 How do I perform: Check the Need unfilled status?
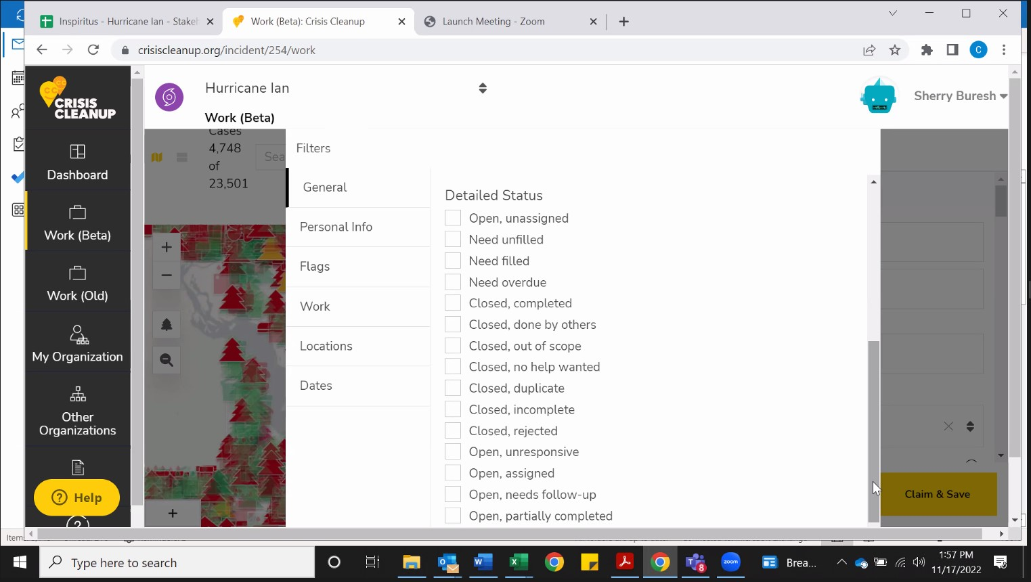(453, 239)
